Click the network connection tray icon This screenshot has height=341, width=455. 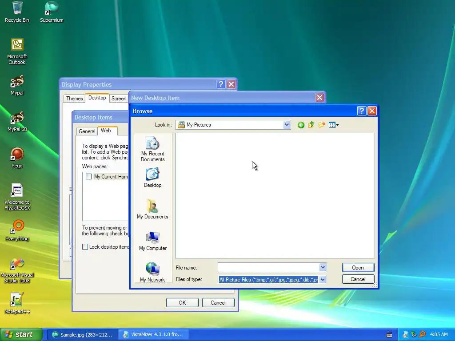click(414, 335)
